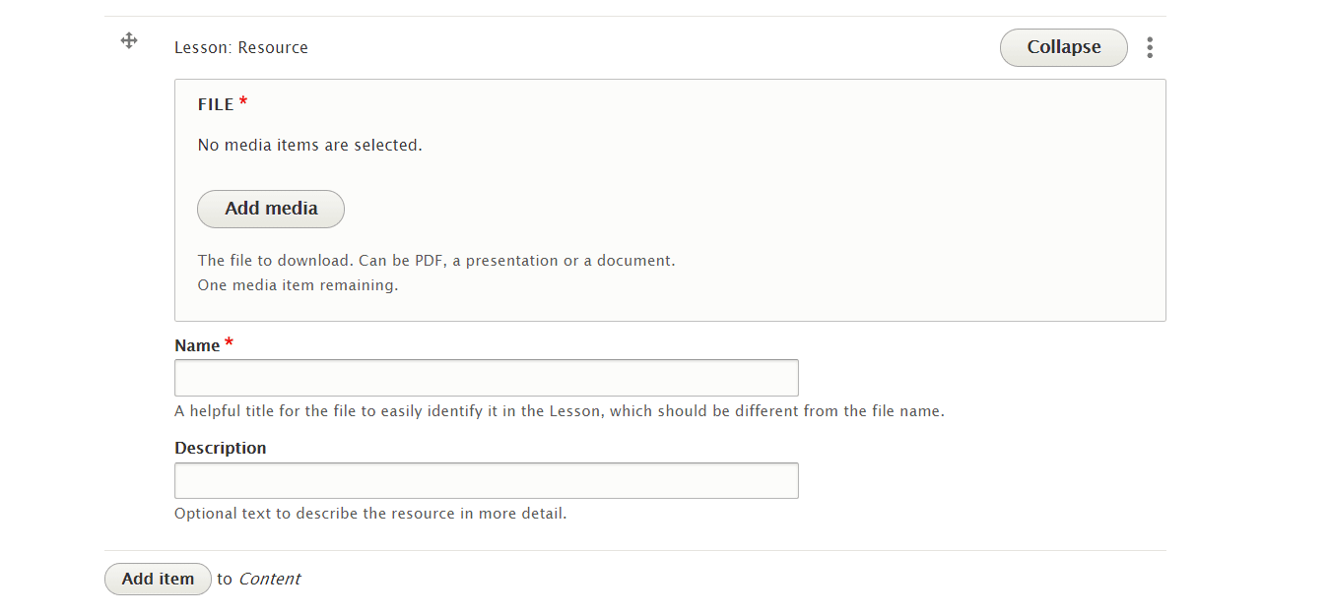Click 'One media item remaining' text
This screenshot has width=1330, height=614.
298,285
